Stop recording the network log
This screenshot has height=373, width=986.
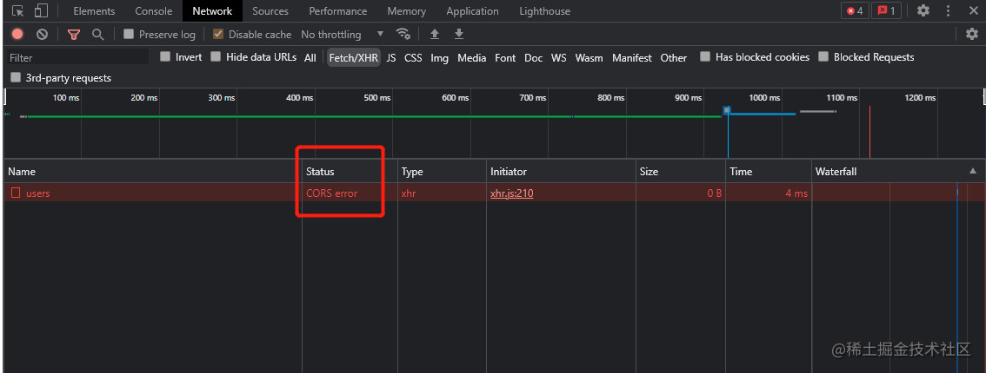click(x=17, y=35)
